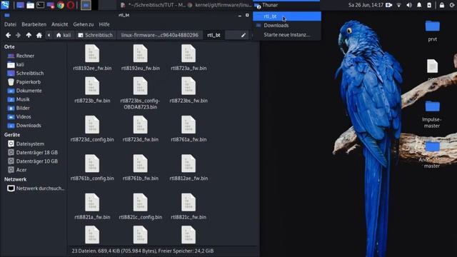The image size is (457, 257).
Task: Toggle path edit mode with pencil icon
Action: point(243,35)
